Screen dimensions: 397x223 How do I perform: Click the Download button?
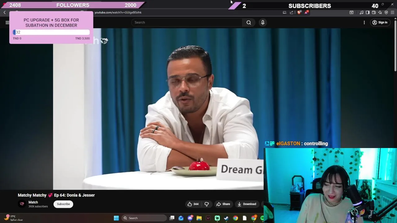[247, 204]
